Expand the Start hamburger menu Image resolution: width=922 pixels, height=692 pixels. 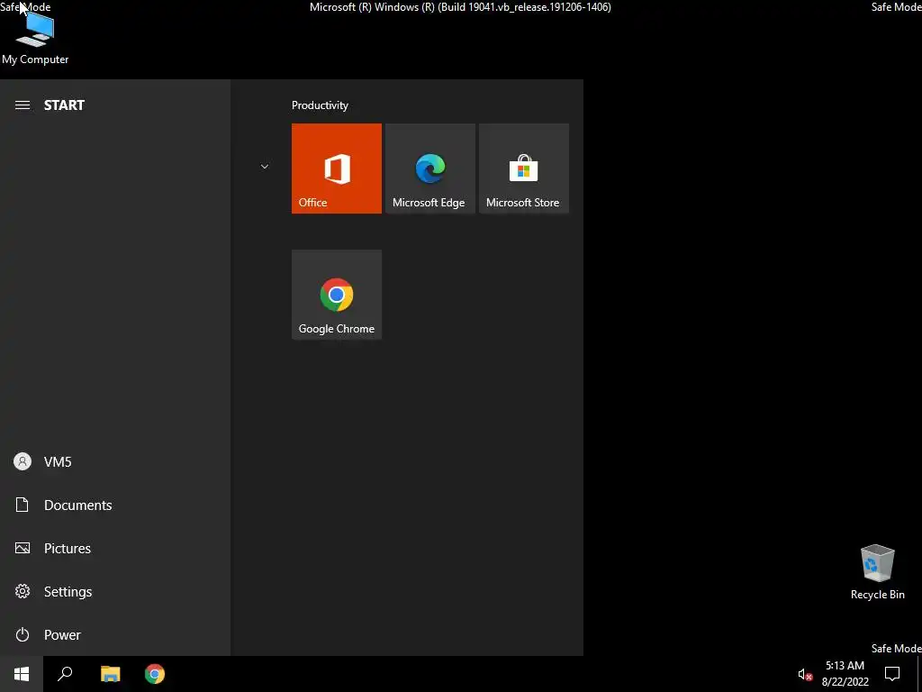[x=23, y=105]
